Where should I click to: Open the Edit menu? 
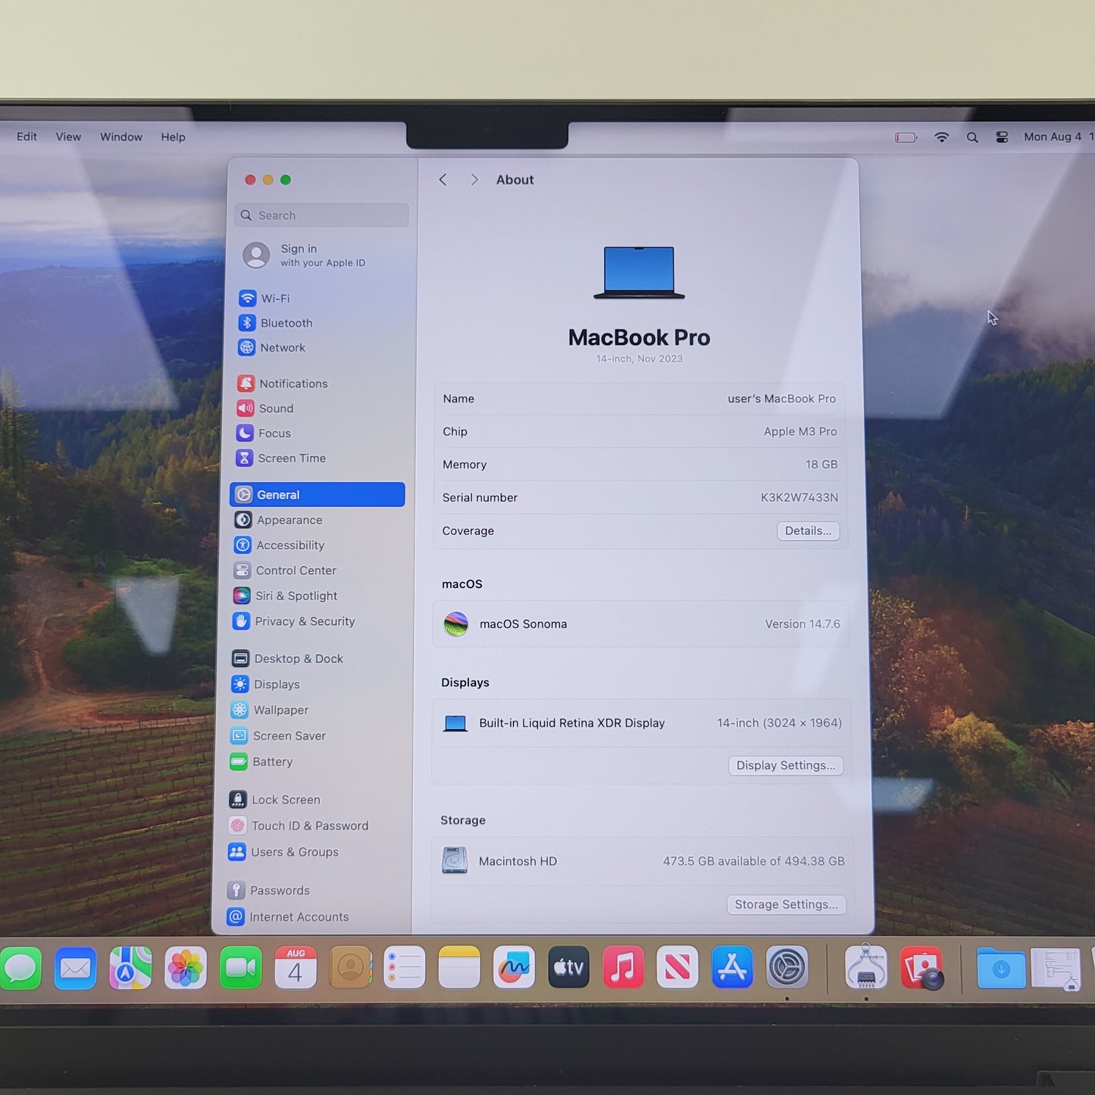(x=27, y=137)
